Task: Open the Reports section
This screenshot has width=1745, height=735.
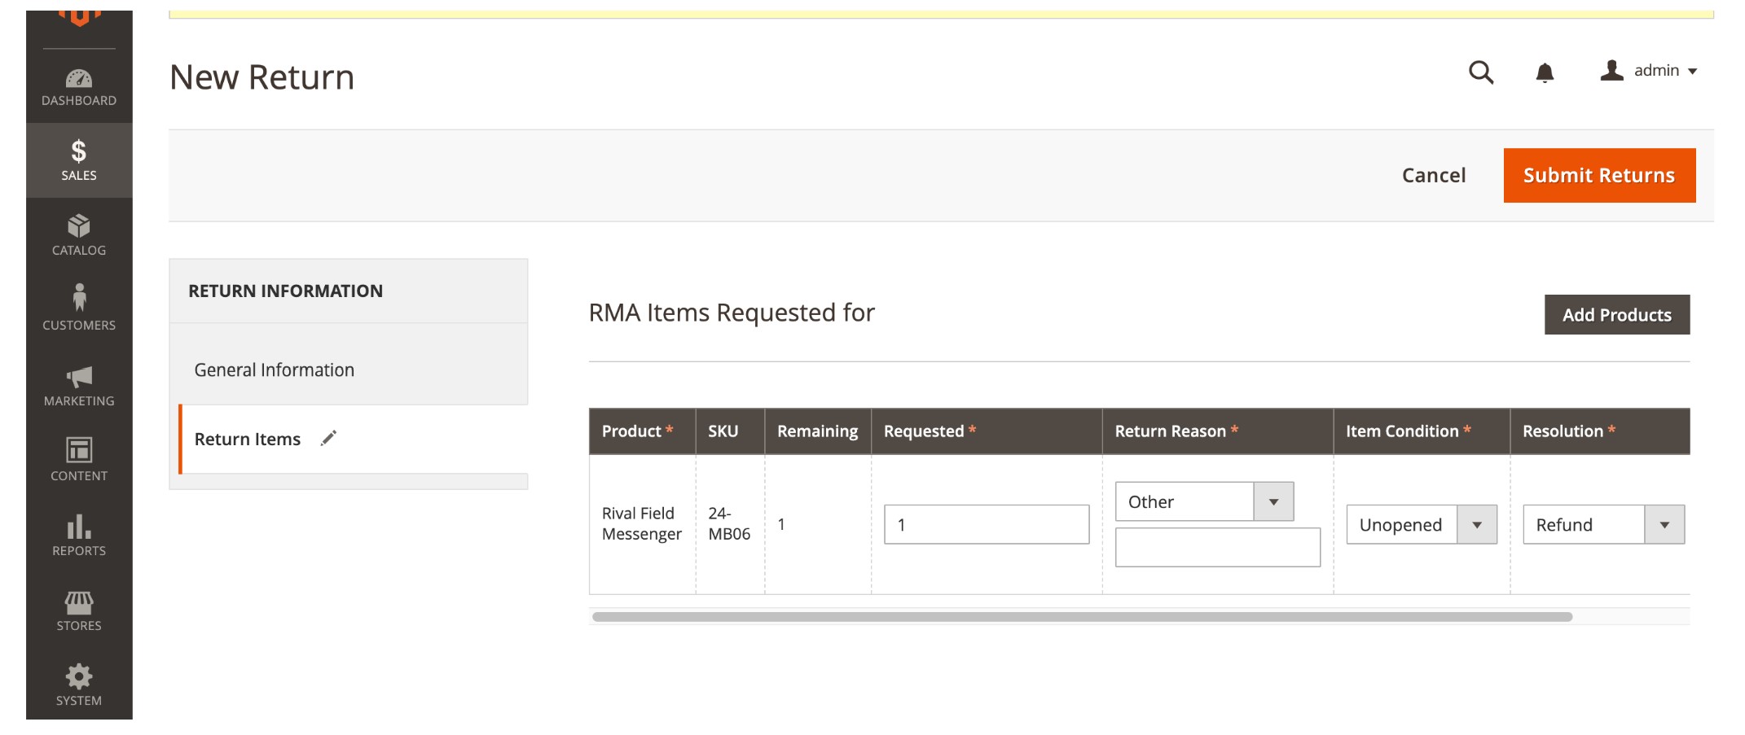Action: click(x=78, y=534)
